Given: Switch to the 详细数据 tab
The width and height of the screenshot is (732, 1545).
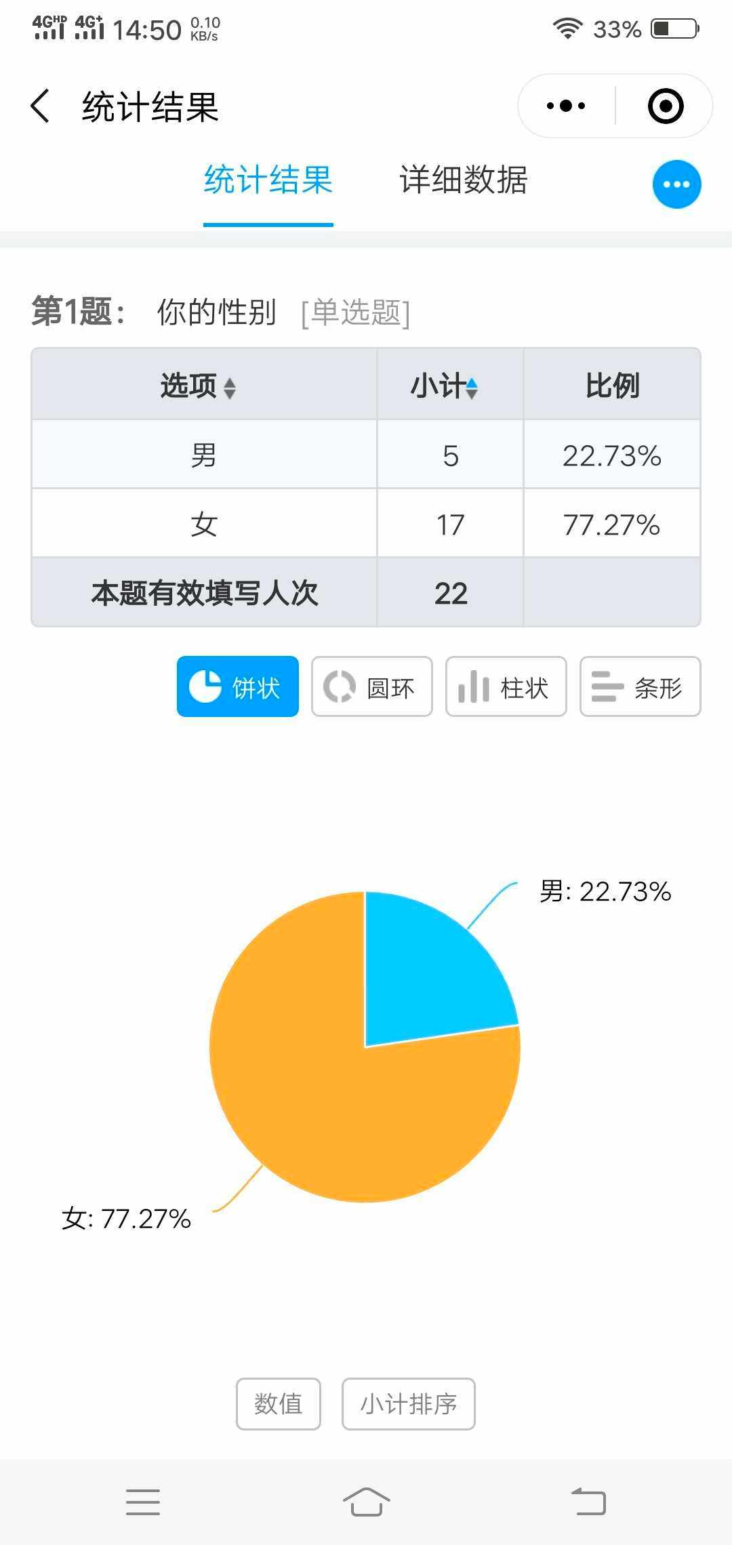Looking at the screenshot, I should point(464,180).
